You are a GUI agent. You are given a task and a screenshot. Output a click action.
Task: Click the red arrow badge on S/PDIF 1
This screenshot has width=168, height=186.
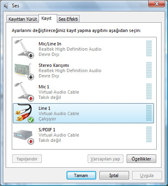31,141
